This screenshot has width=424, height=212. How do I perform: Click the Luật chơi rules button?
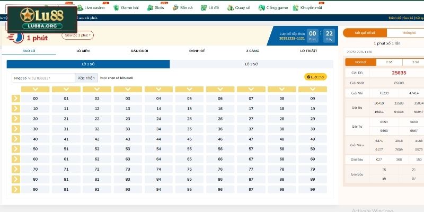coord(315,77)
